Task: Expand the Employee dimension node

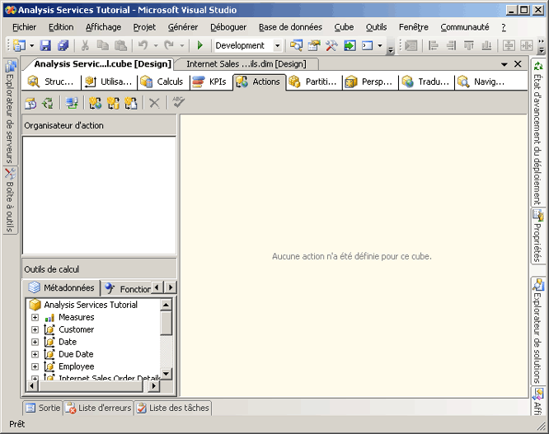Action: 35,366
